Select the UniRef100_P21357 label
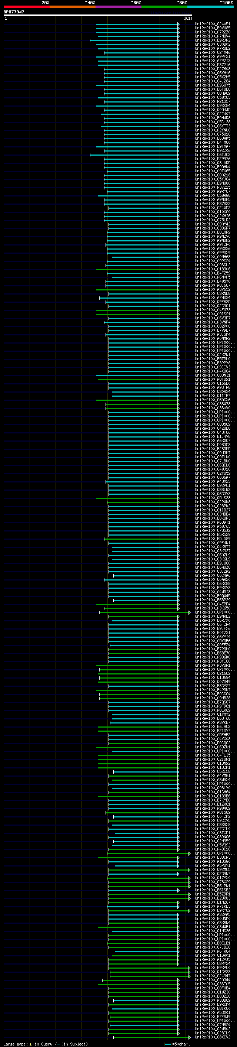This screenshot has height=1047, width=237. pos(213,102)
